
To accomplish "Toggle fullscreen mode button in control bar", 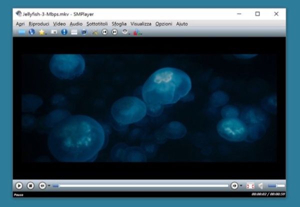I will pos(251,186).
